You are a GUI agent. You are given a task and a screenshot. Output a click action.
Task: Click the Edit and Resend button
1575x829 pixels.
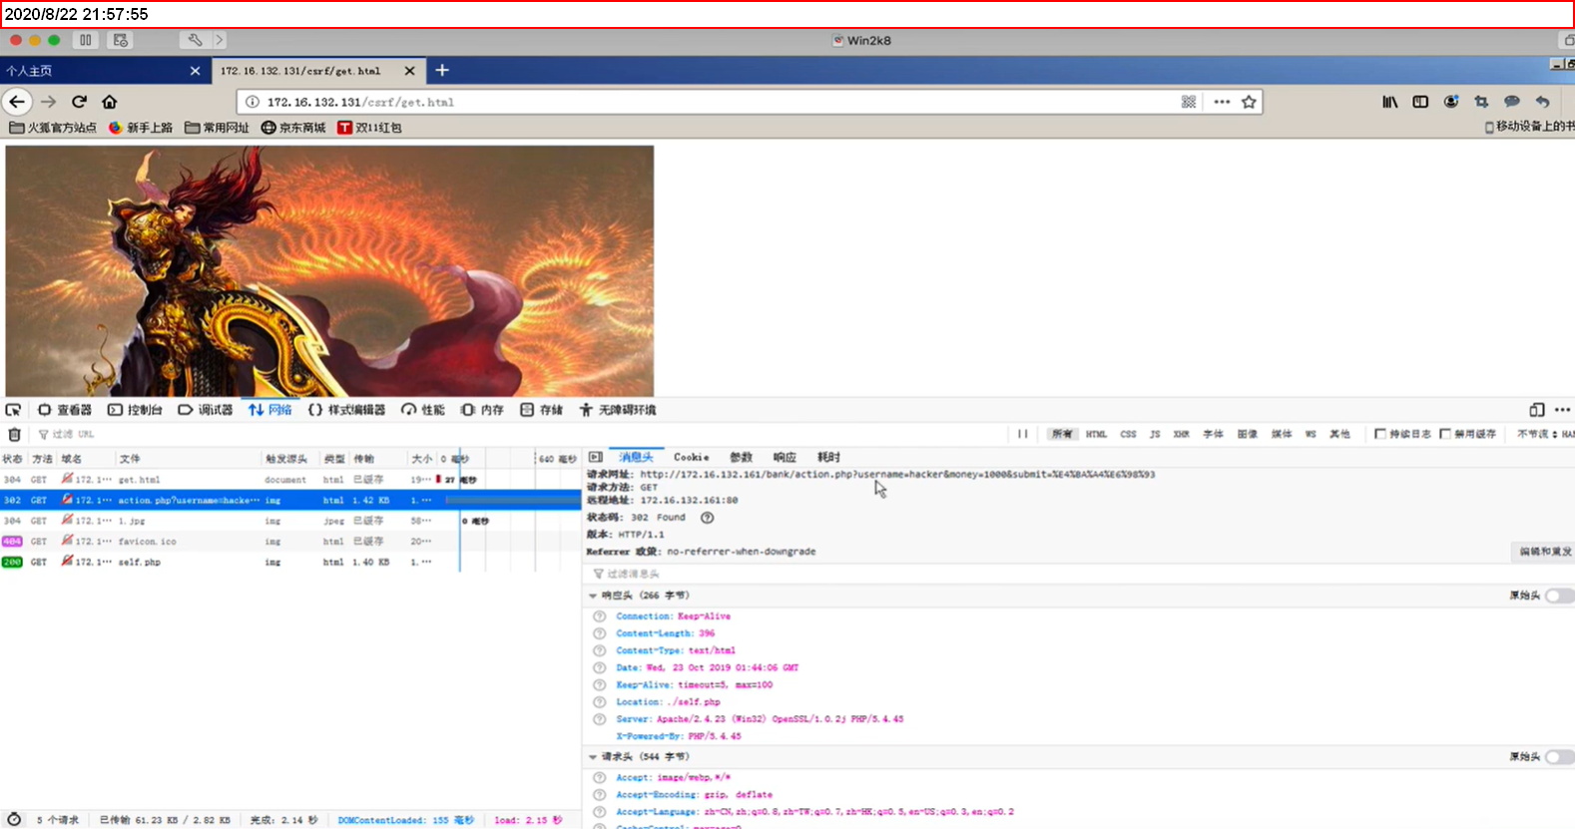(1544, 552)
